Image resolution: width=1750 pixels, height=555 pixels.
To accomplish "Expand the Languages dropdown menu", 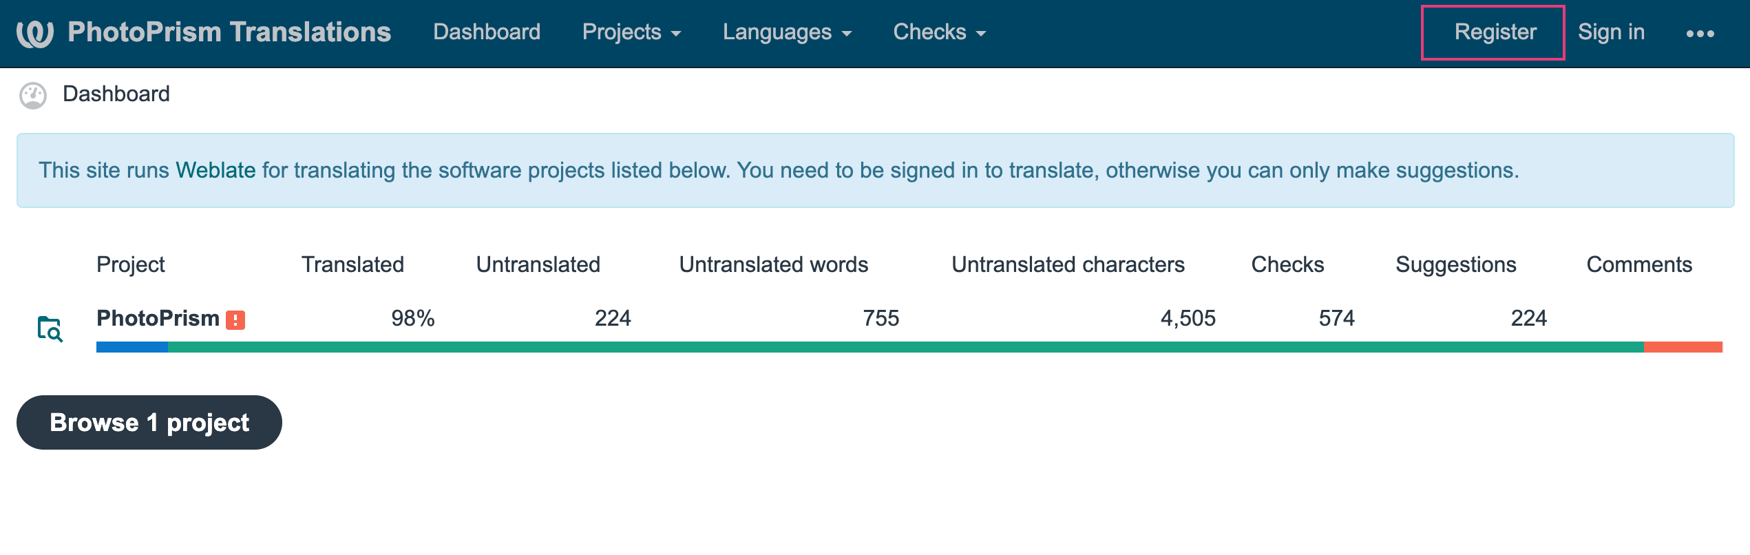I will [x=787, y=32].
